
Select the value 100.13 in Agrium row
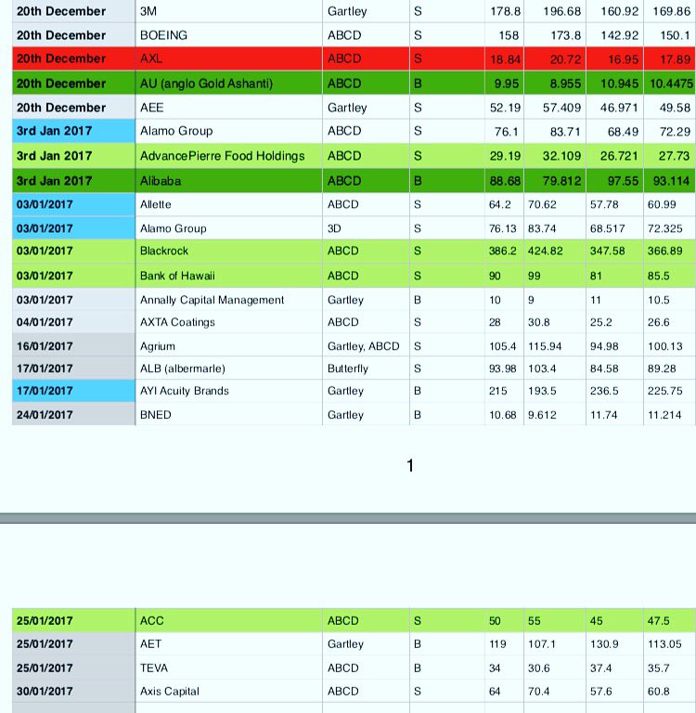(664, 346)
